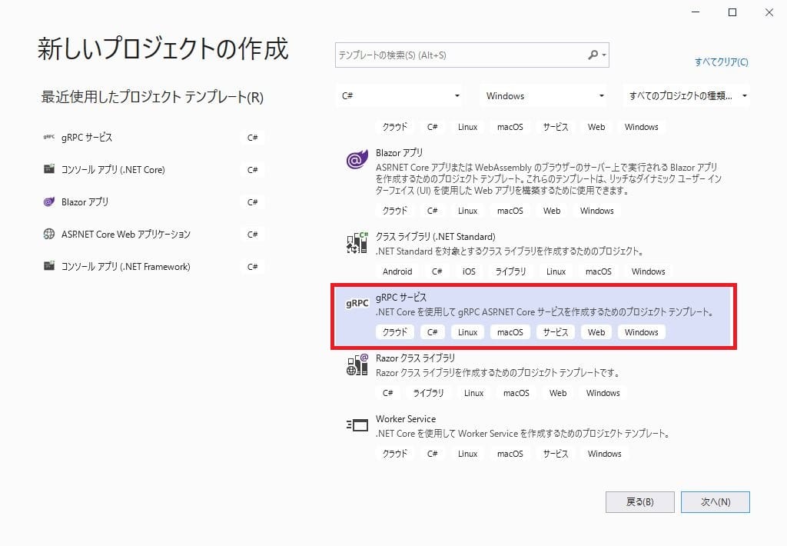Select コンソール アプリ (.NET Core) recent template name

pyautogui.click(x=113, y=169)
